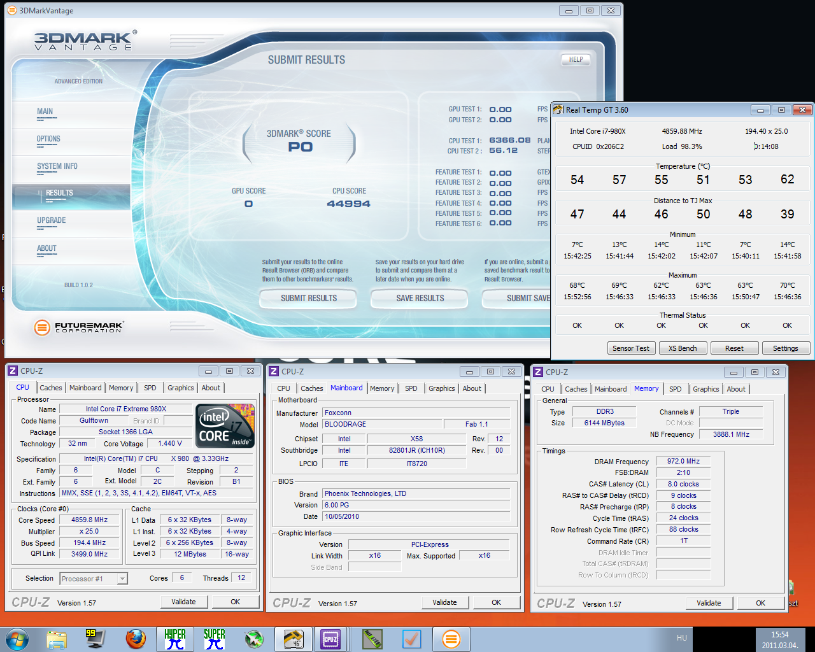This screenshot has height=652, width=815.
Task: Open the HyperPI taskbar icon
Action: pos(174,639)
